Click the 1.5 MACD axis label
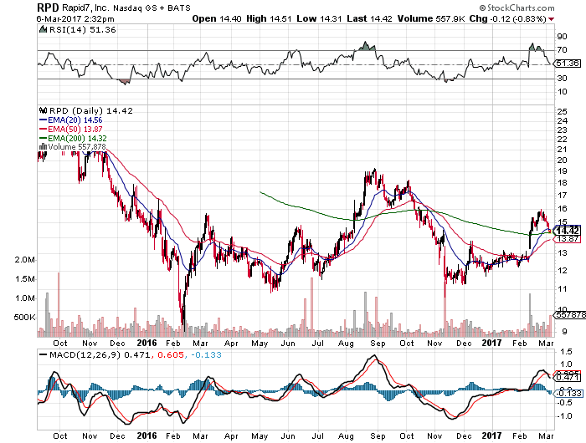This screenshot has height=443, width=586. coord(567,351)
